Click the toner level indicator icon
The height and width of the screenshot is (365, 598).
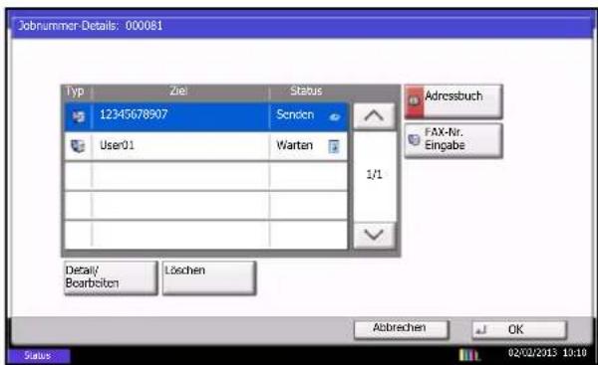point(468,355)
